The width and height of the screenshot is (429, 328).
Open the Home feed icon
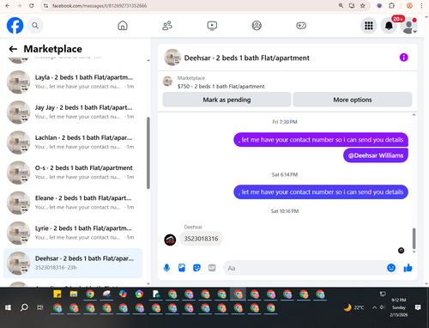pos(123,26)
